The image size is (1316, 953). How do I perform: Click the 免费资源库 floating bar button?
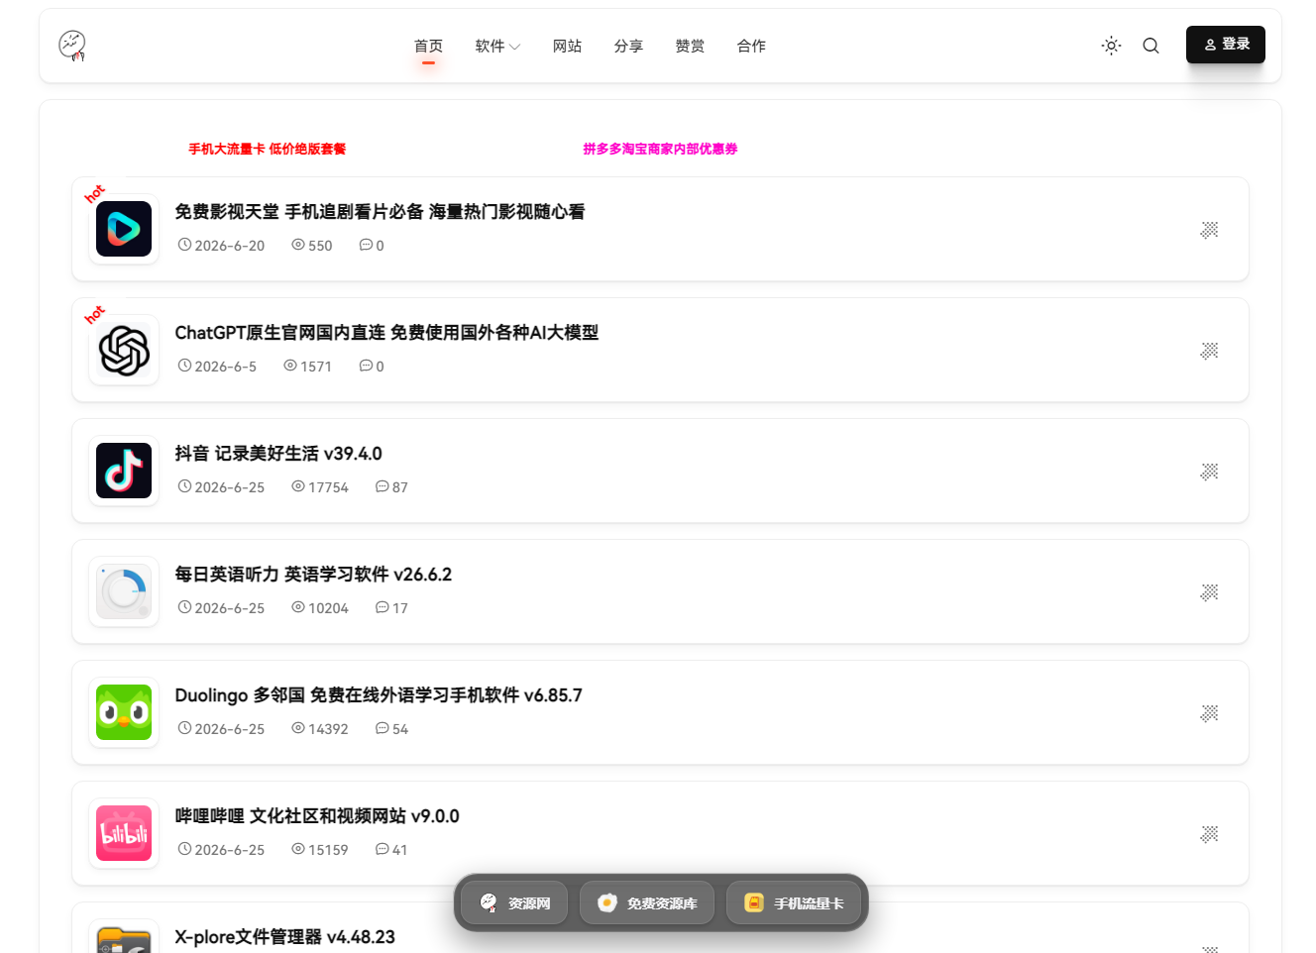point(647,902)
